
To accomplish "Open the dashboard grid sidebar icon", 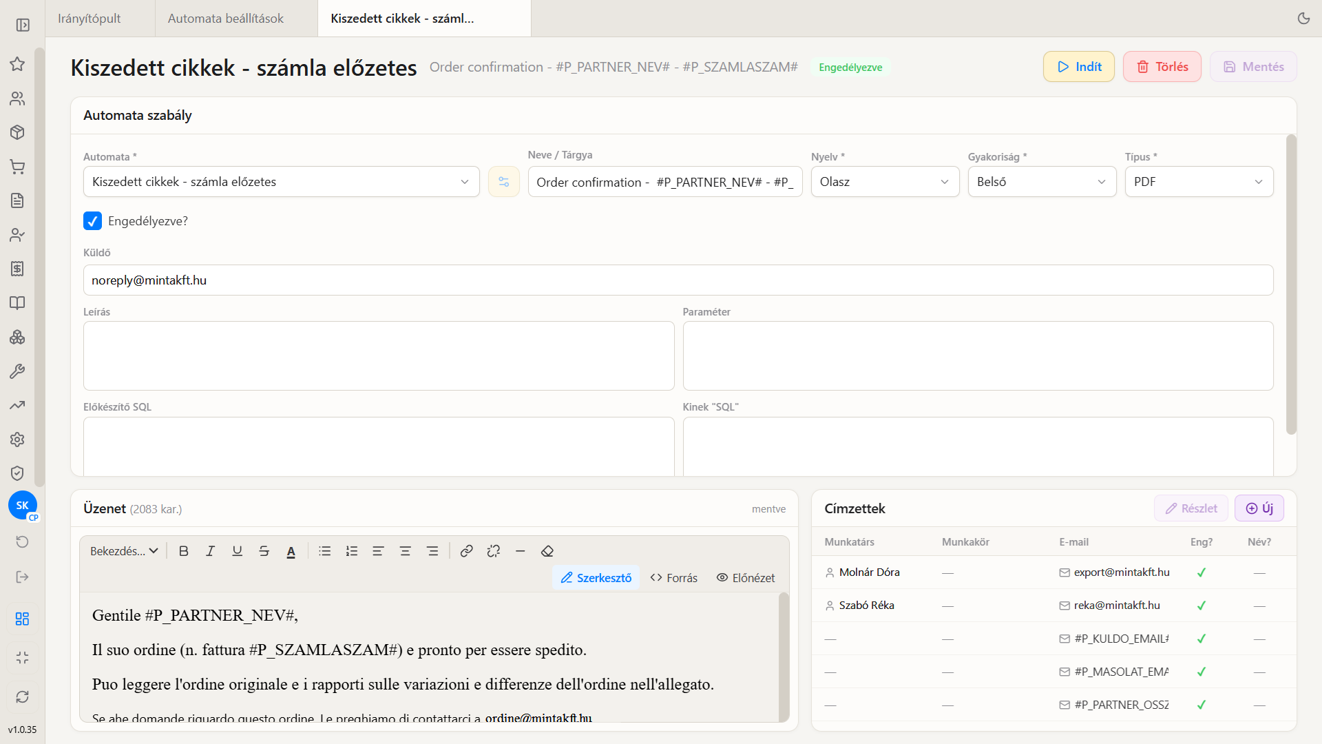I will tap(22, 619).
